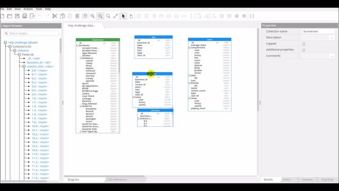The image size is (339, 191).
Task: Collapse Ambience field in businesses entity
Action: pos(81,58)
